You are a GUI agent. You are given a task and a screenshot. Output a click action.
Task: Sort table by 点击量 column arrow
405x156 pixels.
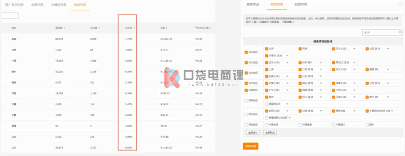[x=99, y=28]
